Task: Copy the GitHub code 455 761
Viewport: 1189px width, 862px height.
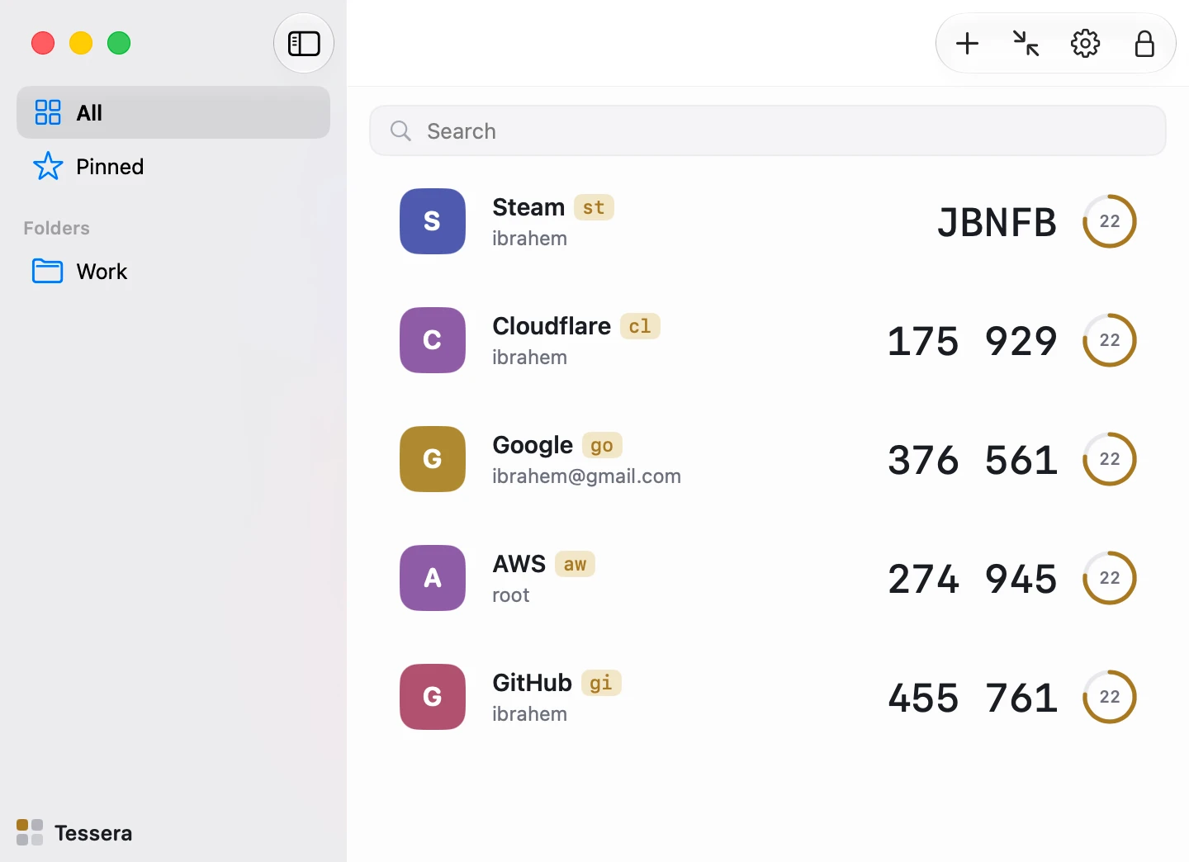Action: coord(972,698)
